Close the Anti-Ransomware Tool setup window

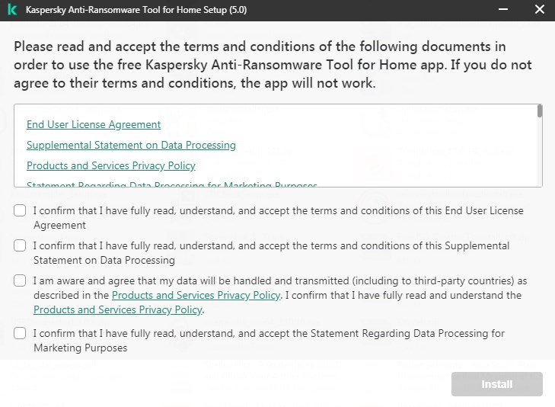pyautogui.click(x=539, y=11)
